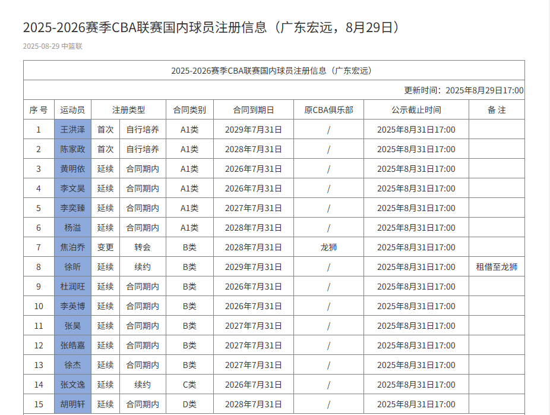Select player name 张昊
550x415 pixels.
72,326
